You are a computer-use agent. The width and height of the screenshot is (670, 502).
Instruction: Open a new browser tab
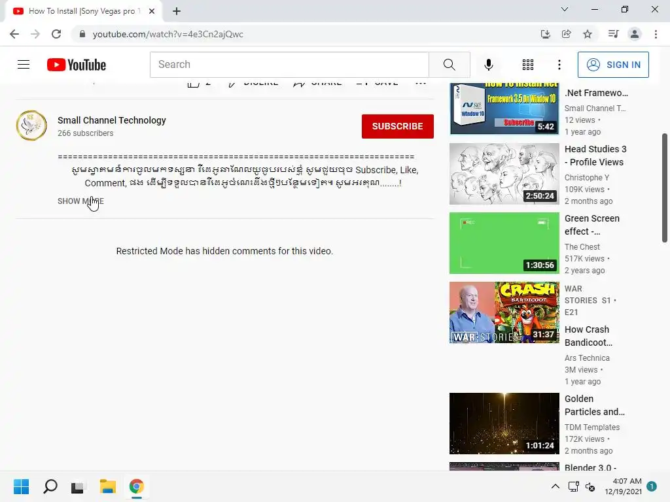pyautogui.click(x=177, y=11)
